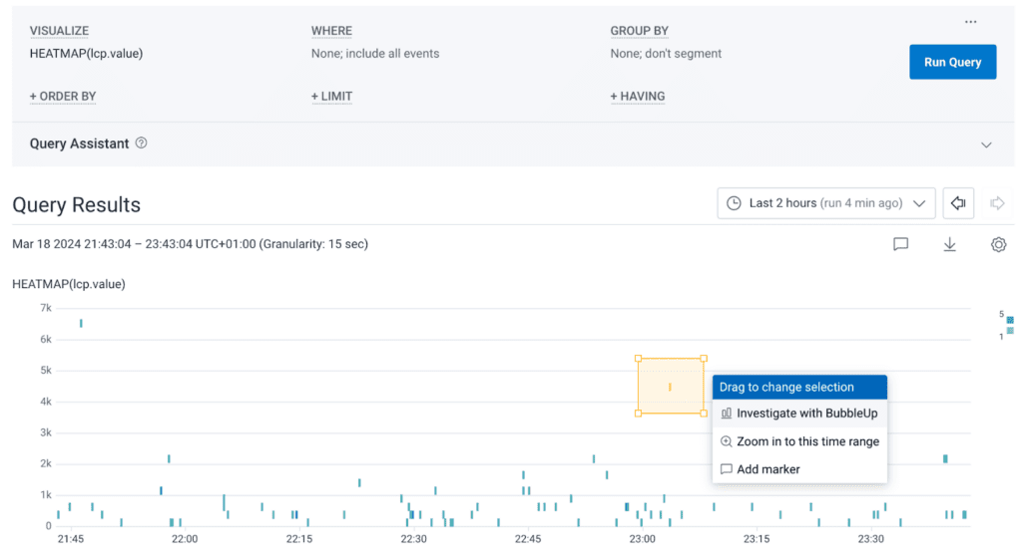
Task: Click the heatmap legend color swatch for 5
Action: pyautogui.click(x=1010, y=320)
